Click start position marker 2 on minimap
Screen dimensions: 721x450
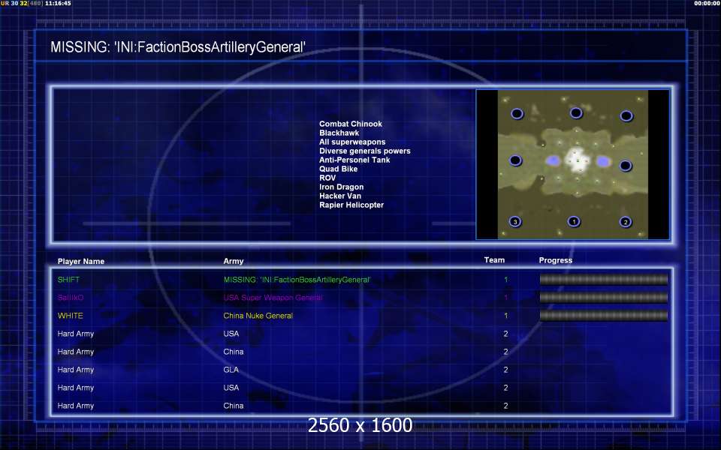(625, 222)
